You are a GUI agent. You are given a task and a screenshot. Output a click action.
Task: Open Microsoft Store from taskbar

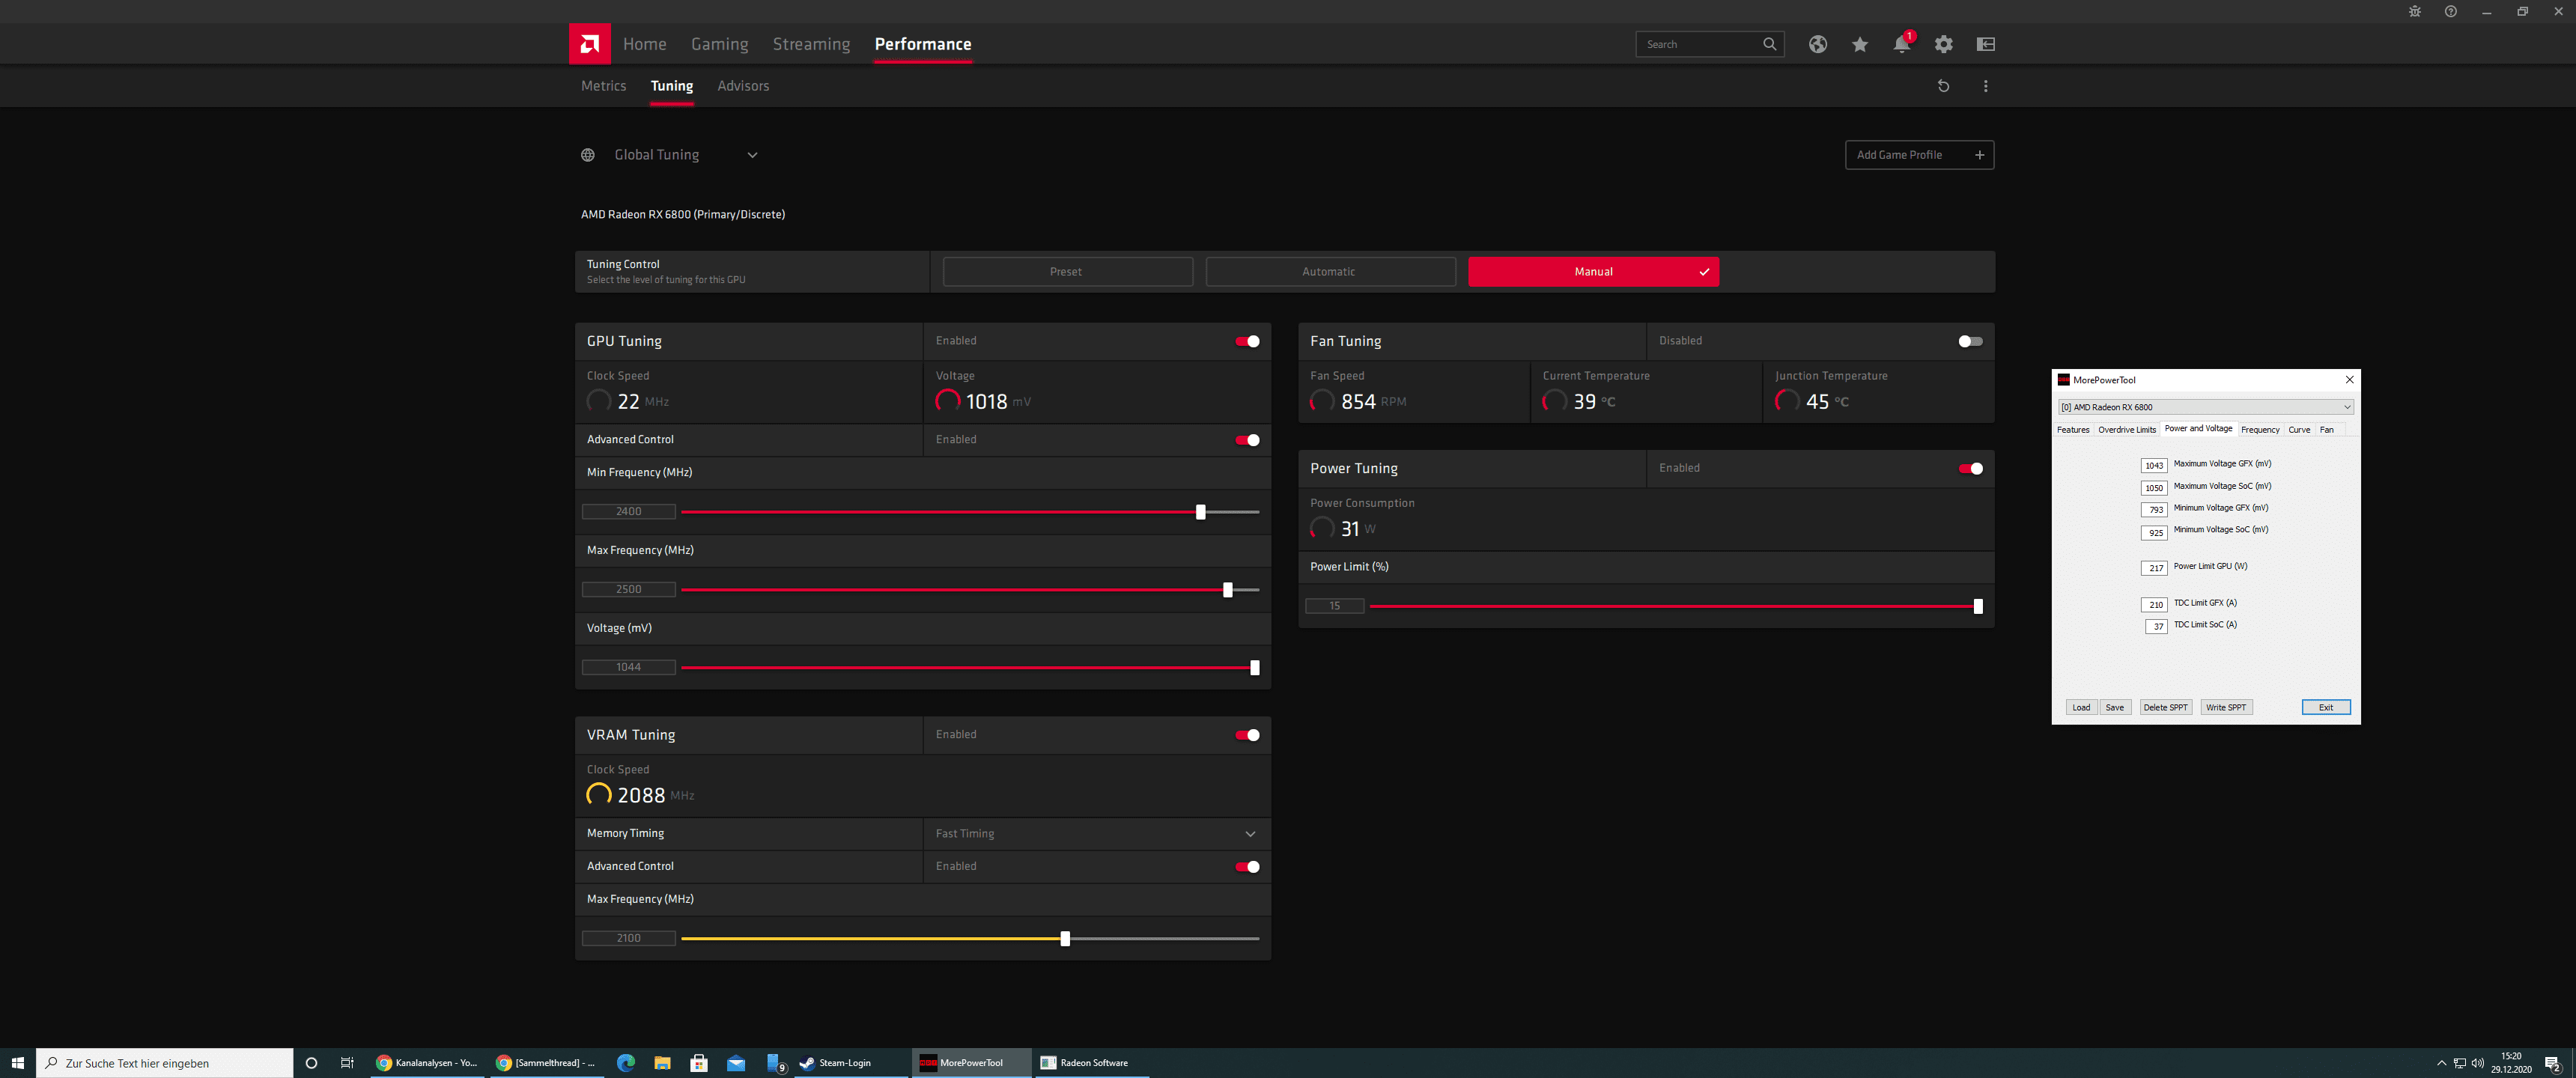point(699,1063)
